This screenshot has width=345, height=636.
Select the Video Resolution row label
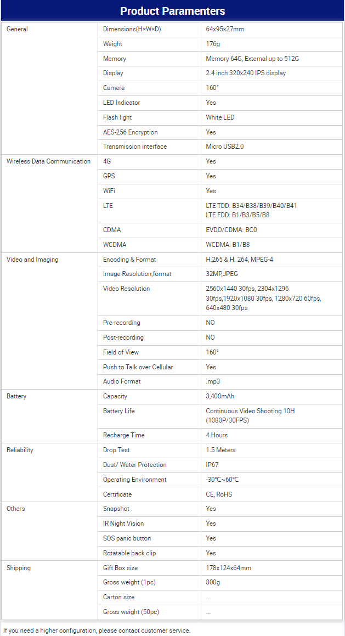point(126,289)
